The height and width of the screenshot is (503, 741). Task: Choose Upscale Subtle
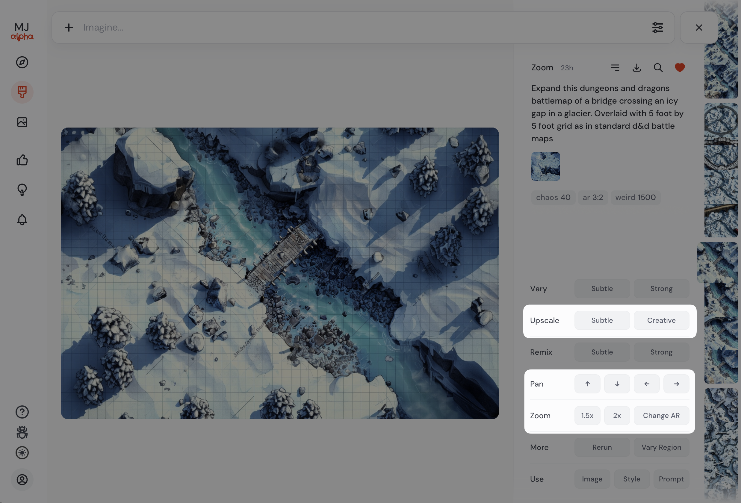pyautogui.click(x=602, y=320)
